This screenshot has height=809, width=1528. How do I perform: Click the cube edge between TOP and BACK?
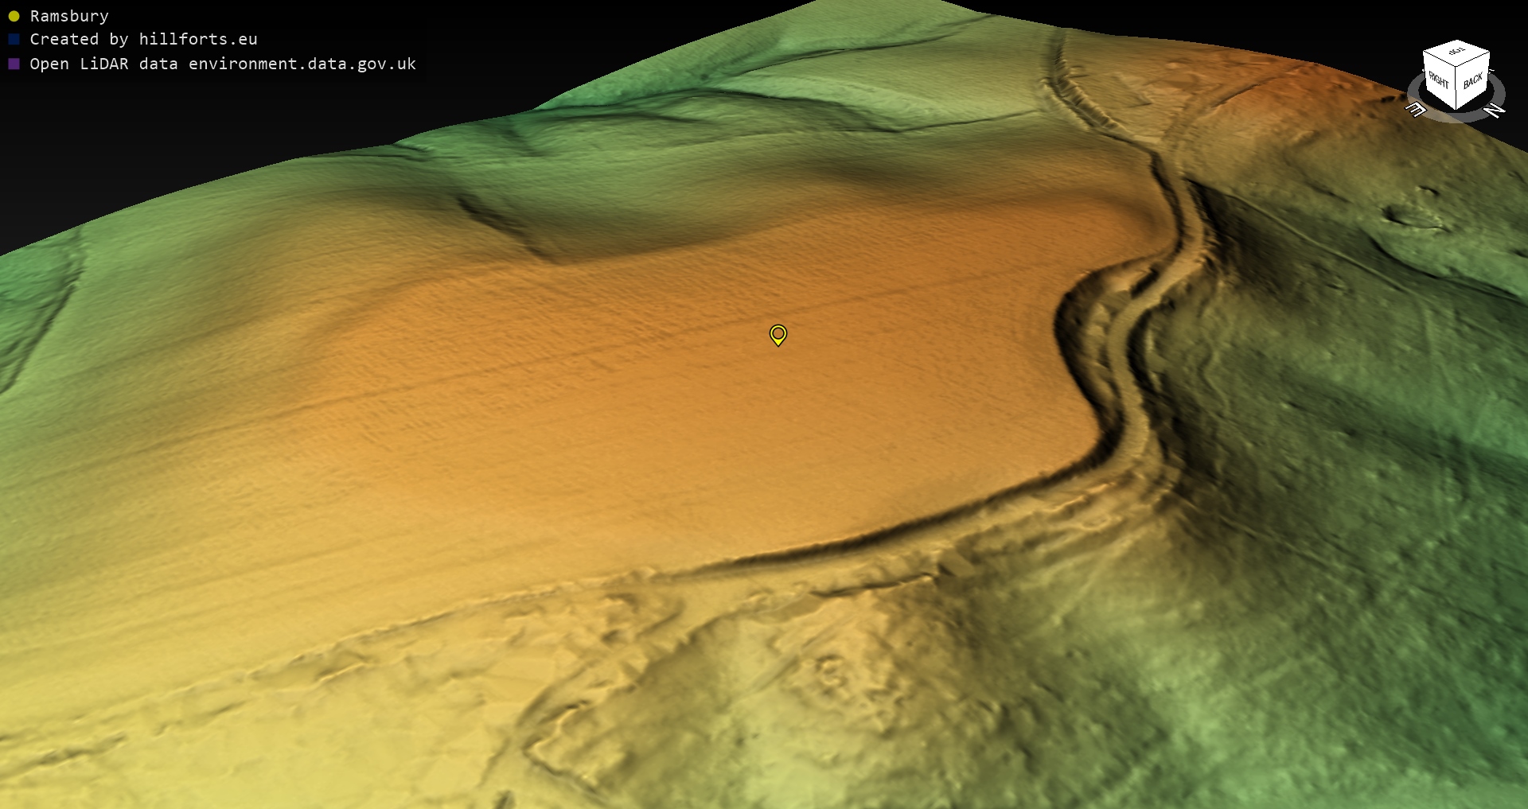[x=1473, y=59]
